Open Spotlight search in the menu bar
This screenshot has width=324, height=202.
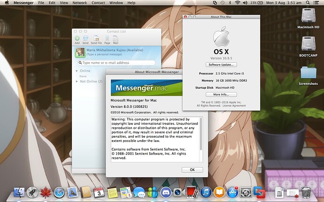308,3
